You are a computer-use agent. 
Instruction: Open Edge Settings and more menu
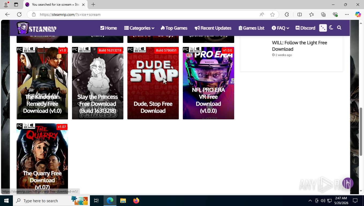click(347, 14)
